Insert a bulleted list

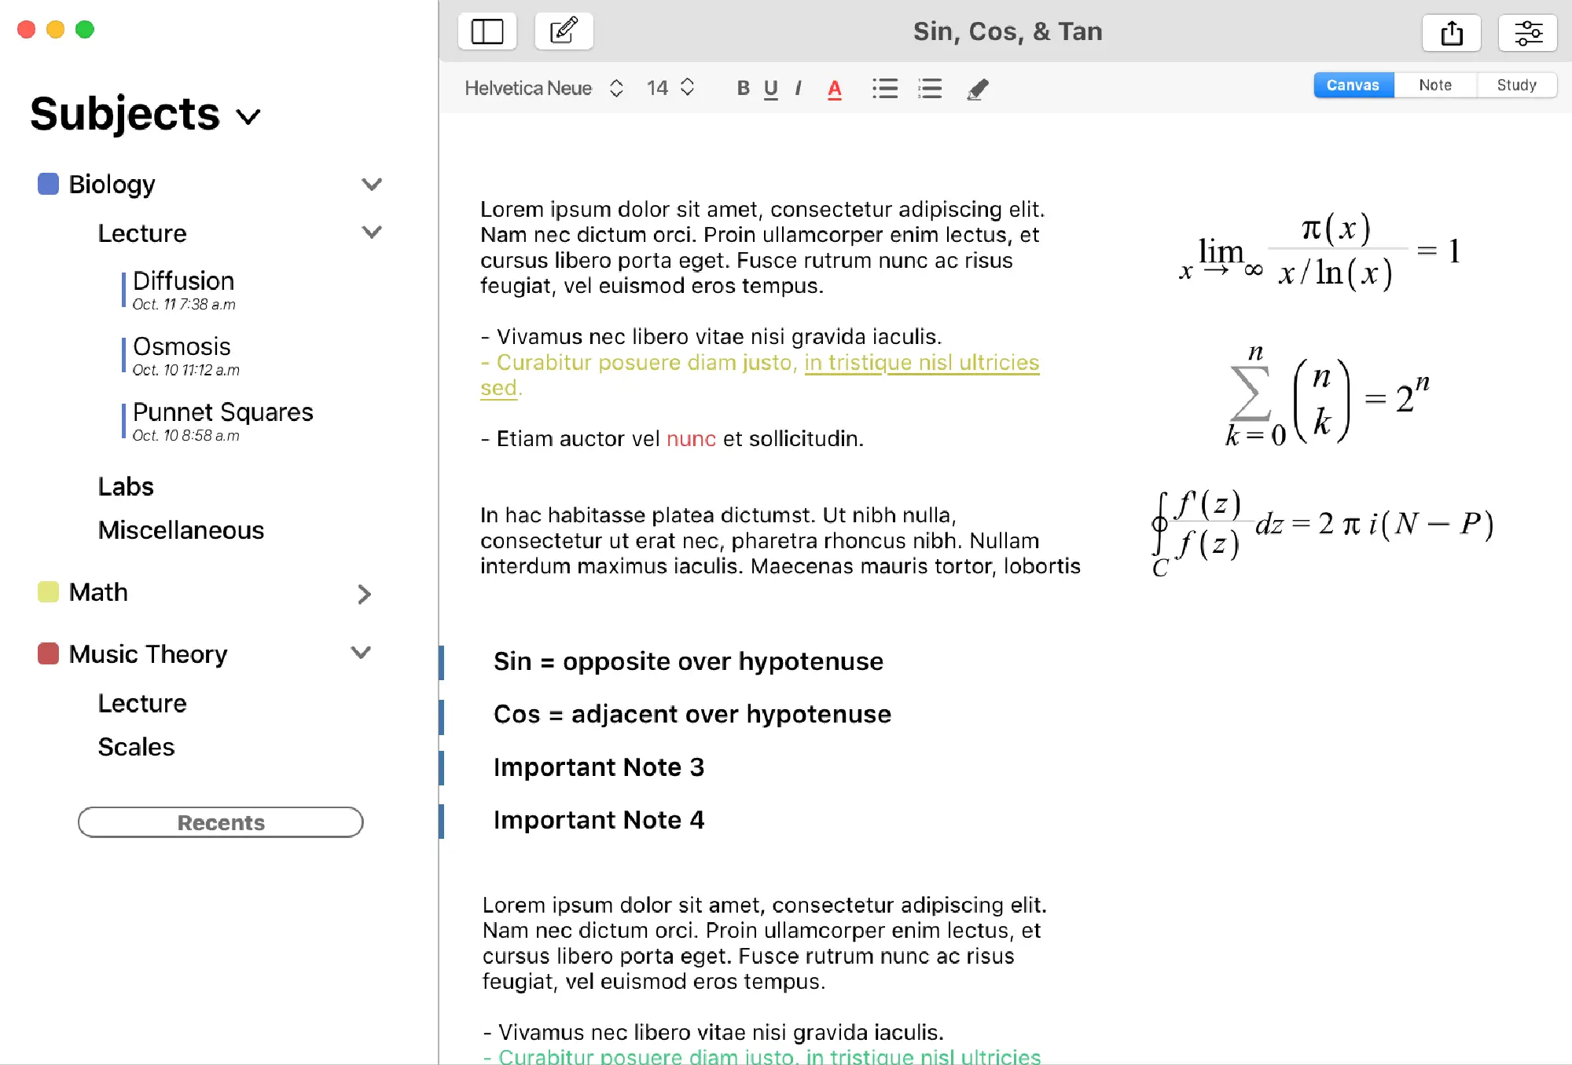click(x=884, y=89)
